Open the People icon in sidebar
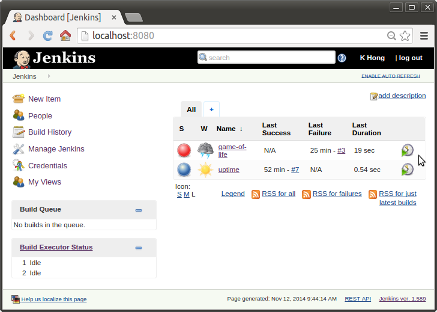Image resolution: width=437 pixels, height=312 pixels. (x=19, y=115)
